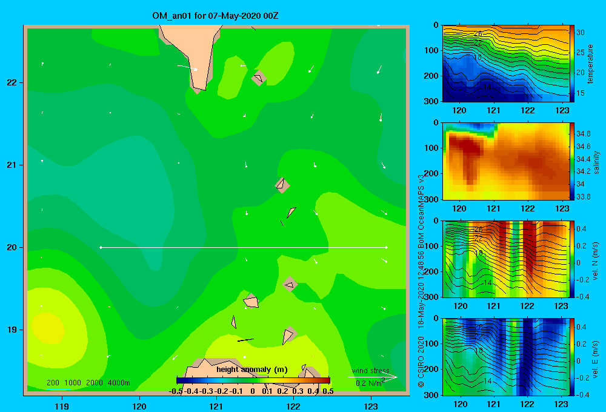
Task: Click the "30" tick on temperature scale
Action: 581,33
